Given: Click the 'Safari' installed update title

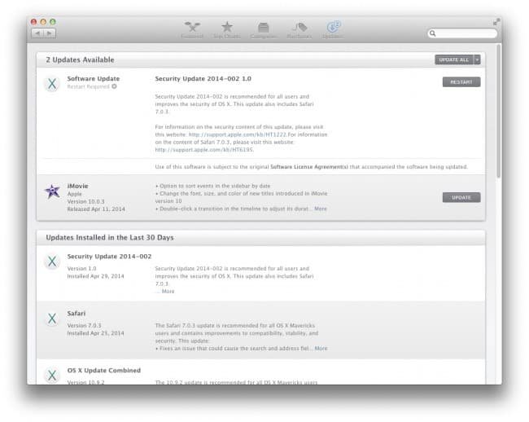Looking at the screenshot, I should pos(77,314).
